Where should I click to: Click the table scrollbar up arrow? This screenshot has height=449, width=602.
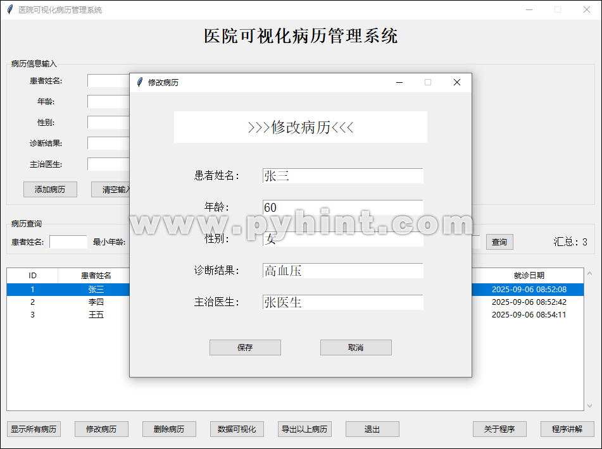(590, 273)
